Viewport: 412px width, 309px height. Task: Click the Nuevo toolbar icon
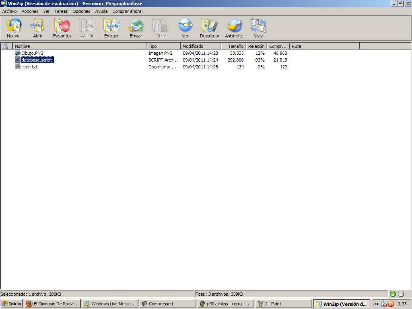(x=13, y=26)
